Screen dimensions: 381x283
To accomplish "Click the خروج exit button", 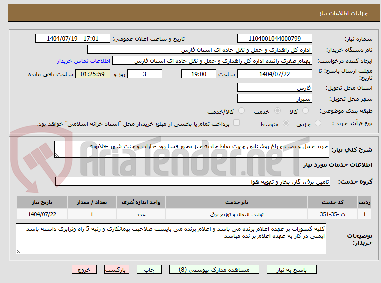I will tap(84, 269).
